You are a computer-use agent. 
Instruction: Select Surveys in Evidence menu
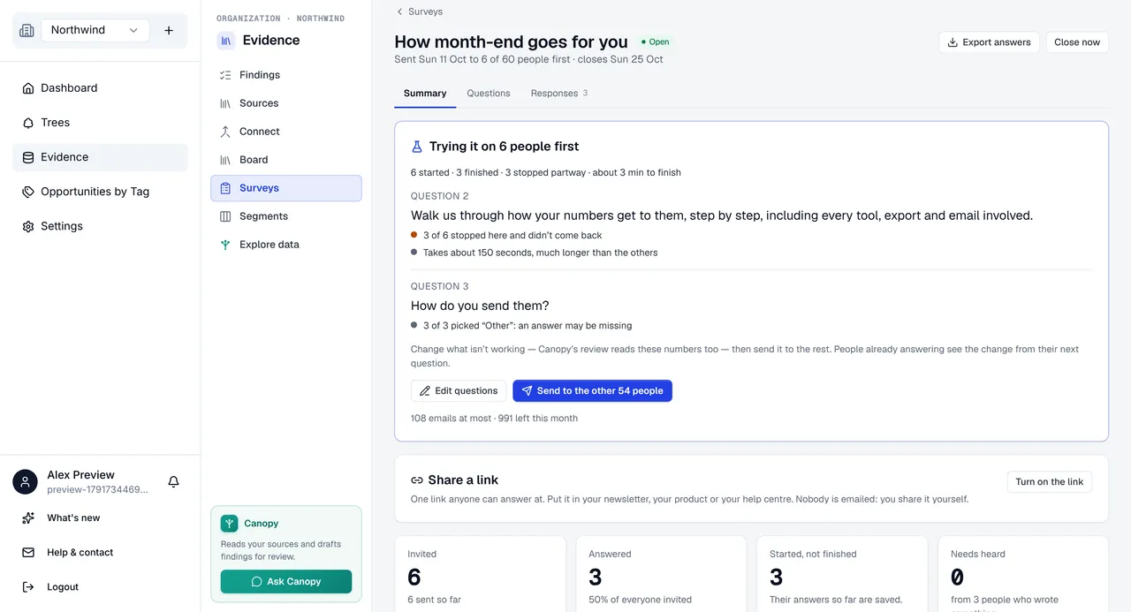286,188
